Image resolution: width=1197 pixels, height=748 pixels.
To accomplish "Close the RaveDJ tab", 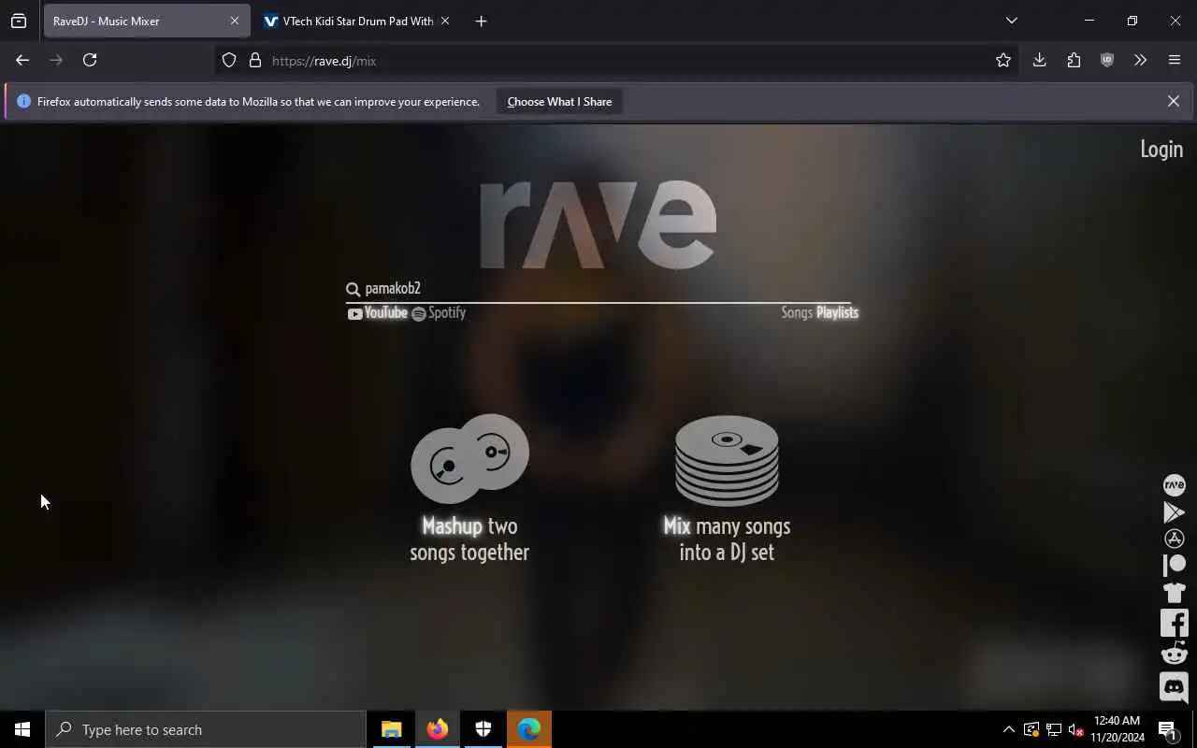I will (235, 21).
